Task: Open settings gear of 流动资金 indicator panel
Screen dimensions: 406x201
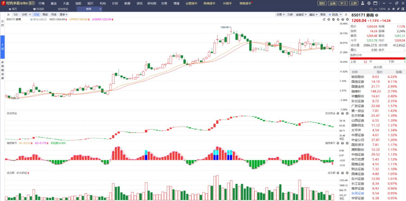Action: [338, 113]
